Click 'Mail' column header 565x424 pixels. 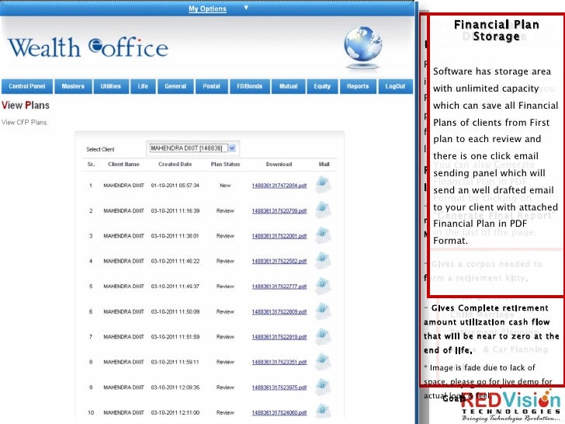point(324,164)
